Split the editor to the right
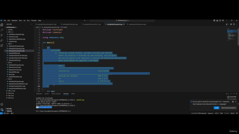239x134 pixels. 234,24
